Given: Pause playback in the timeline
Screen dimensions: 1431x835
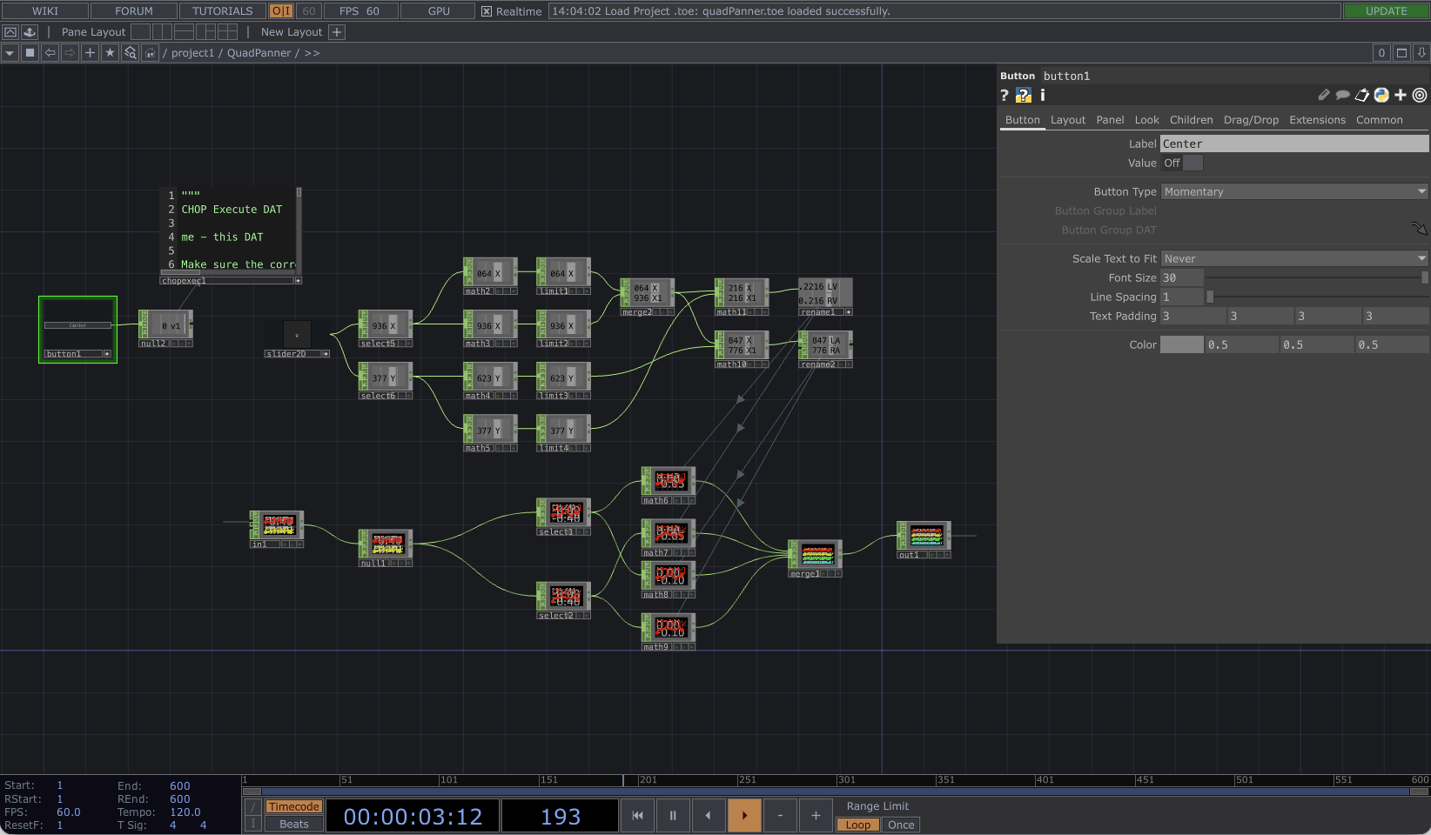Looking at the screenshot, I should tap(672, 815).
